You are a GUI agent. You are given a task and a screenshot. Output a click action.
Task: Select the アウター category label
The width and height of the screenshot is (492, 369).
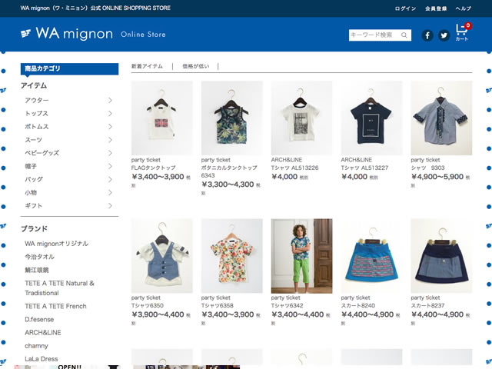(x=37, y=100)
